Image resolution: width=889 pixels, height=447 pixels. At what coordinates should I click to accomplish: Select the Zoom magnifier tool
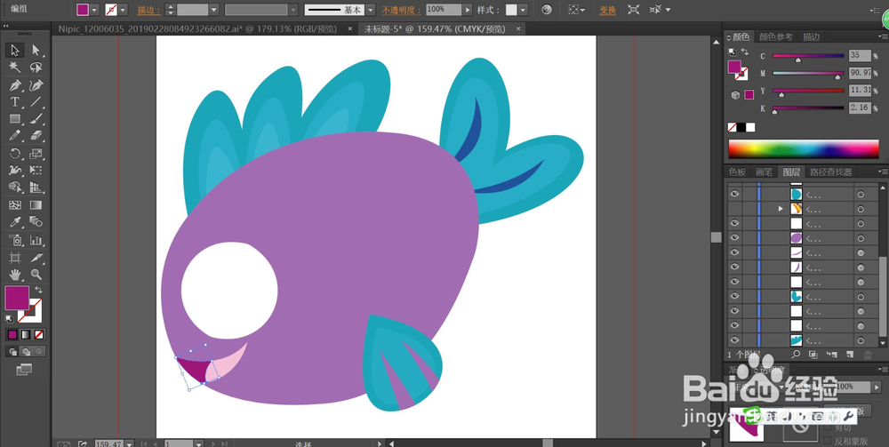(x=36, y=275)
